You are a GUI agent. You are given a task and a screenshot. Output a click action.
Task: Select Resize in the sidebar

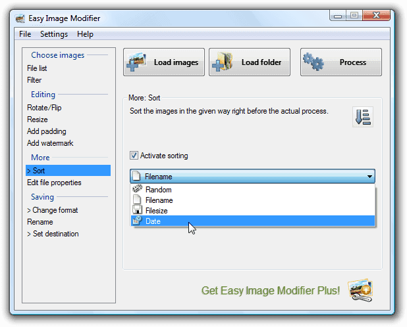(38, 120)
